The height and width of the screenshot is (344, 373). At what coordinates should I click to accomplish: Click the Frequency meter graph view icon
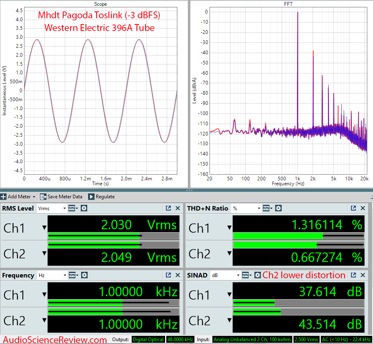click(73, 275)
